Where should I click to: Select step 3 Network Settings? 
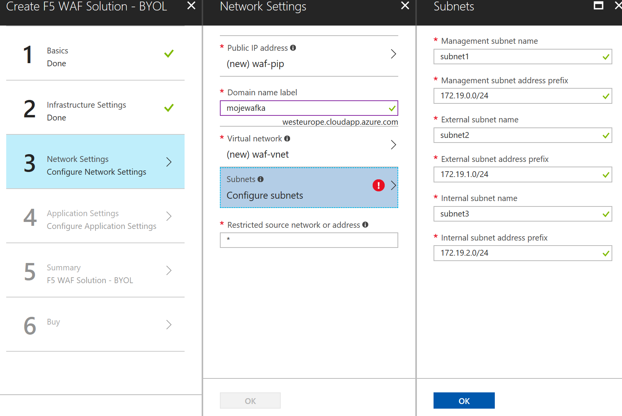(x=95, y=162)
